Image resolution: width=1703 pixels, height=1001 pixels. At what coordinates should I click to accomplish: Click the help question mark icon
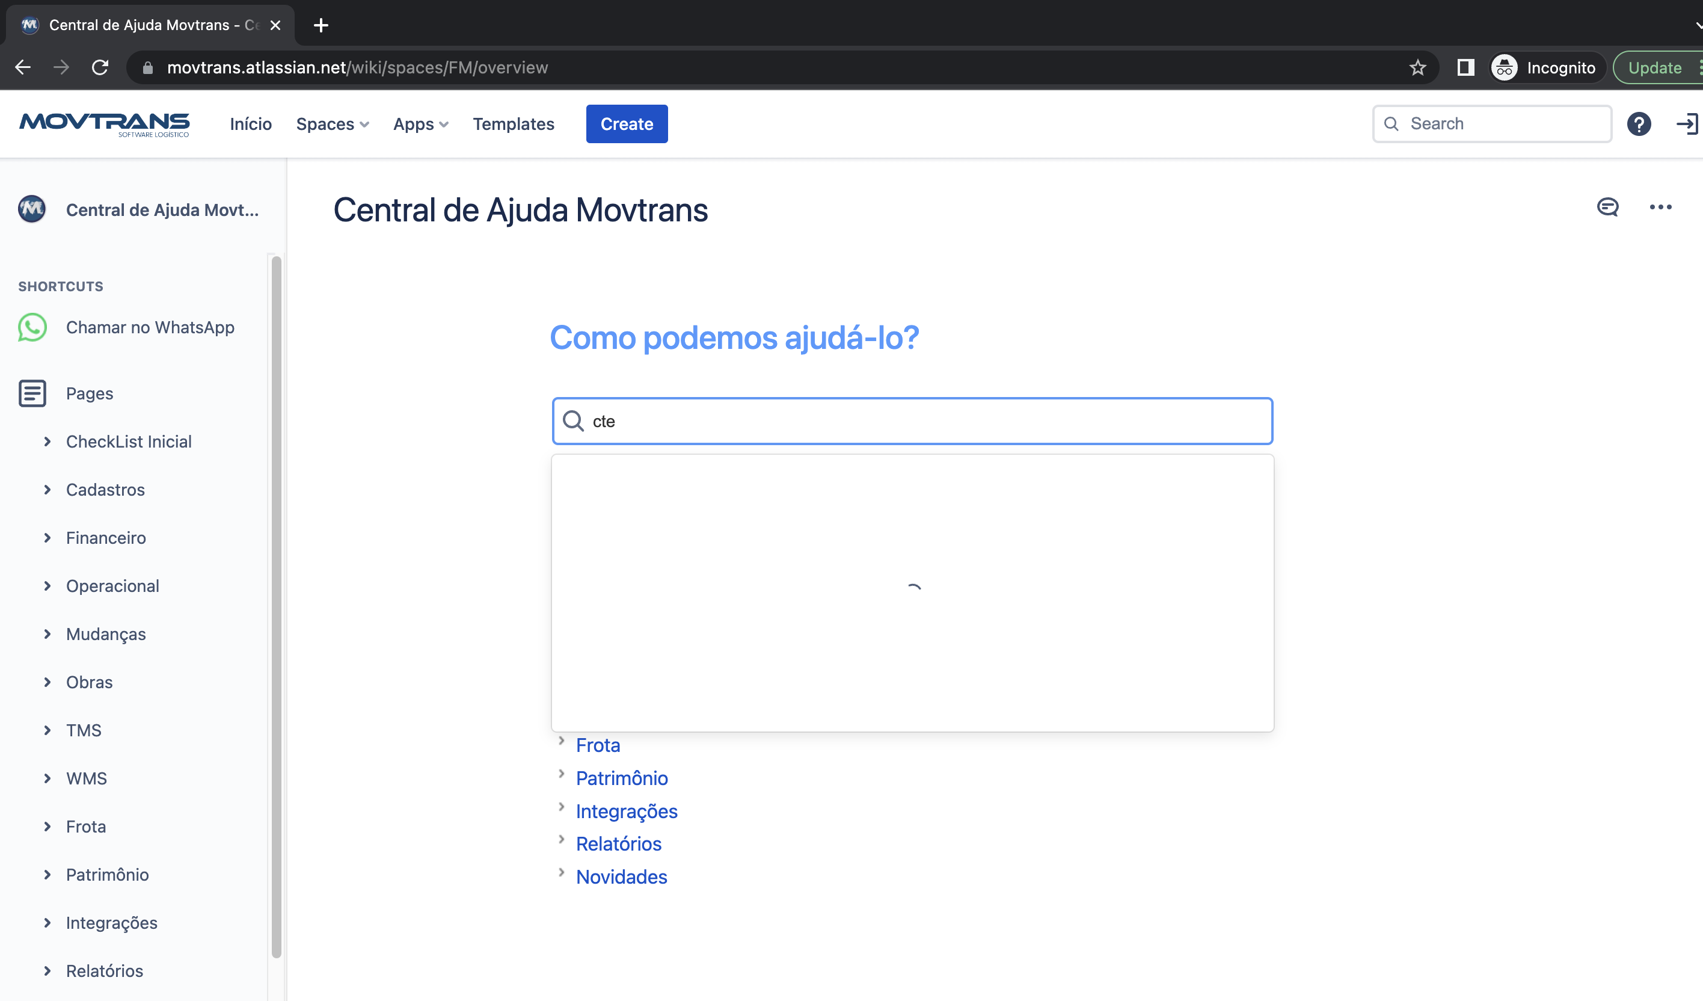coord(1639,124)
